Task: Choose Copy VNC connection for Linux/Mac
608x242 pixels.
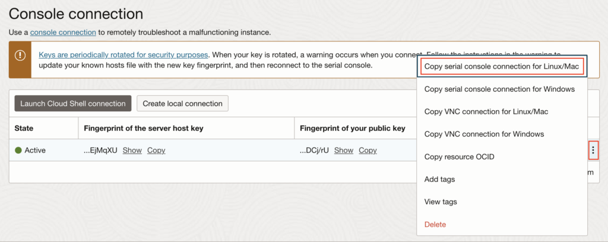Action: tap(486, 111)
